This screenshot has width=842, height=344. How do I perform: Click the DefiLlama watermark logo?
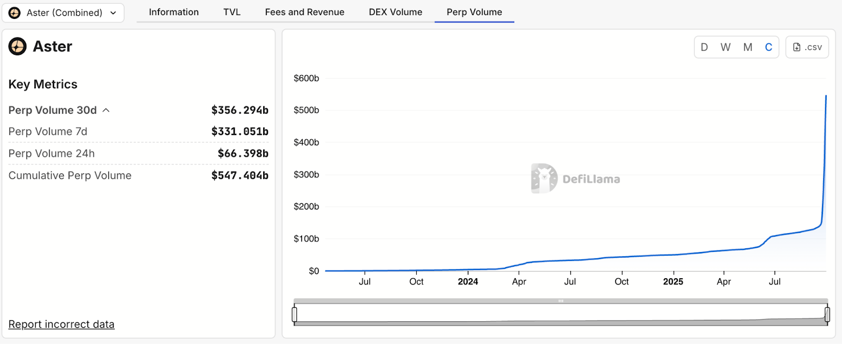544,178
